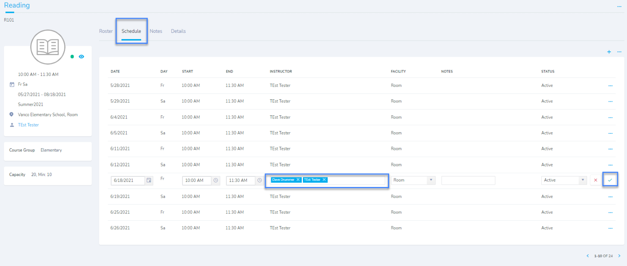Open the Details tab
Screen dimensions: 627x266
pyautogui.click(x=178, y=31)
